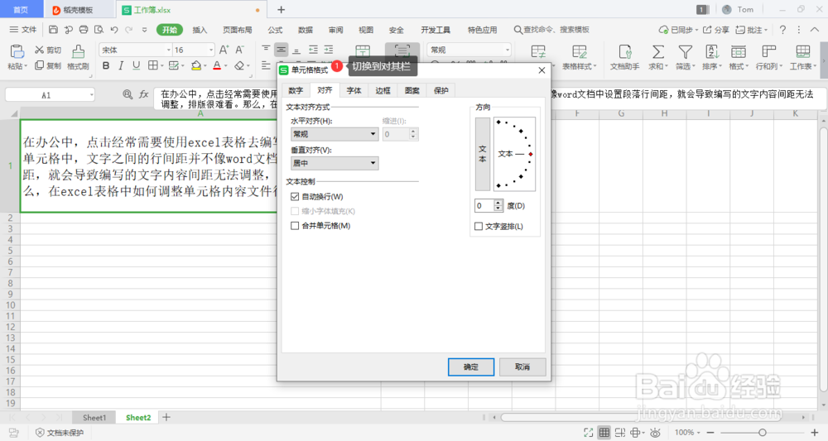Open 文档助手 document assistant

click(x=624, y=57)
